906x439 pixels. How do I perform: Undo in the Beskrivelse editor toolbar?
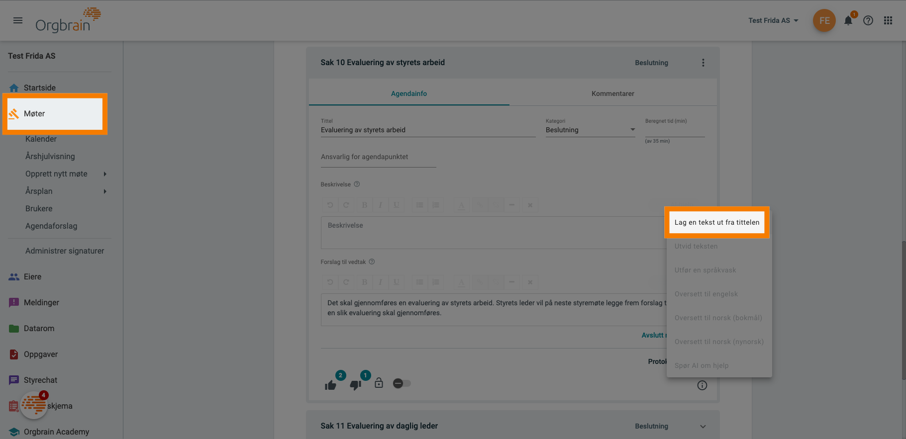330,205
